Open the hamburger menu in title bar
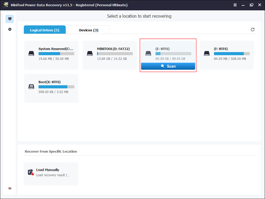This screenshot has height=199, width=265. (x=235, y=5)
